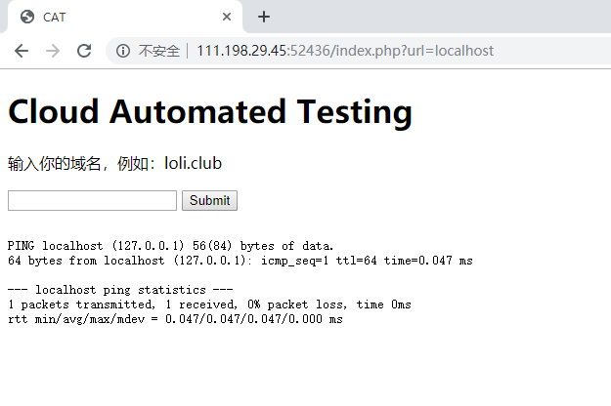
Task: Click the loli.club example text
Action: [x=194, y=163]
